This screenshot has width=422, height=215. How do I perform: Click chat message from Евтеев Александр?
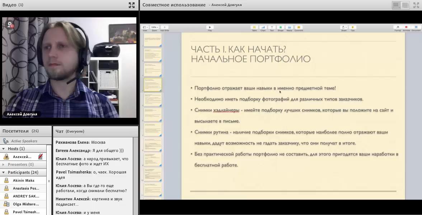(x=90, y=150)
